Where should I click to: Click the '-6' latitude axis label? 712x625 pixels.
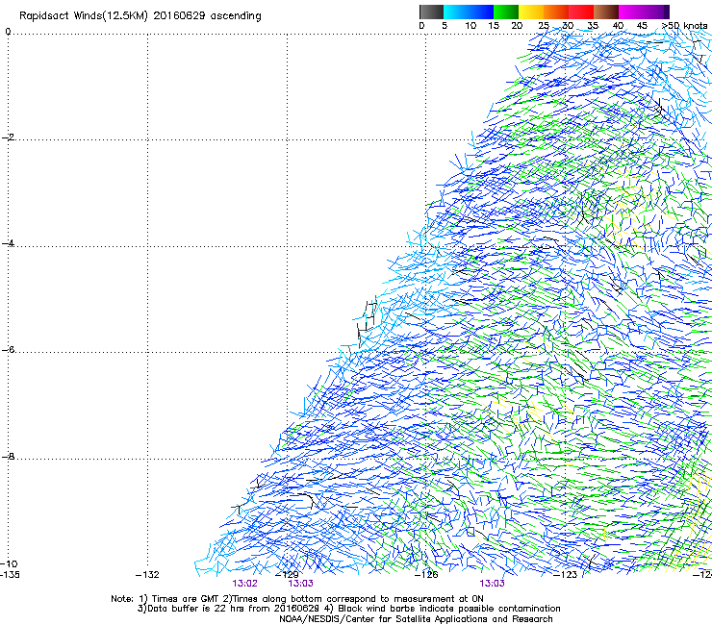8,349
